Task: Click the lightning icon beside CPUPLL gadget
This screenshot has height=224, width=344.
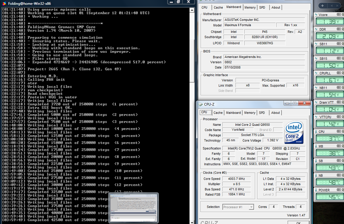Action: point(316,73)
